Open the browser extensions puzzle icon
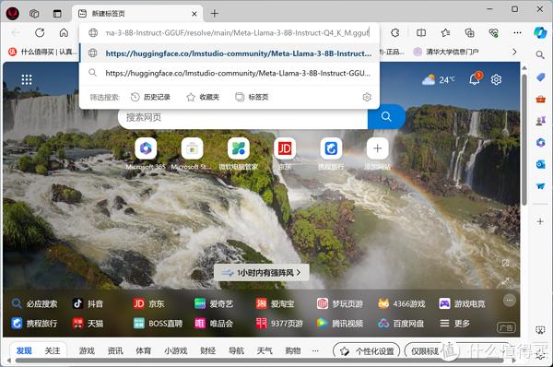This screenshot has height=367, width=553. pos(395,33)
